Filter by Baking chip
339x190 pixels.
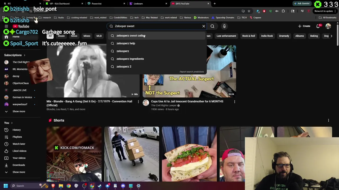[x=314, y=36]
